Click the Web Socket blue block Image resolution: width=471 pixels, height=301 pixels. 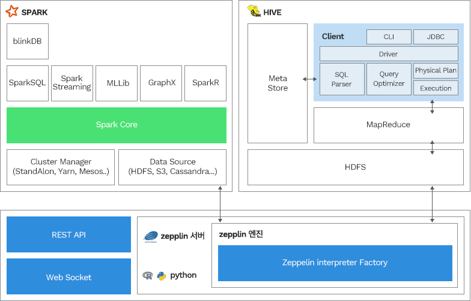tap(68, 276)
